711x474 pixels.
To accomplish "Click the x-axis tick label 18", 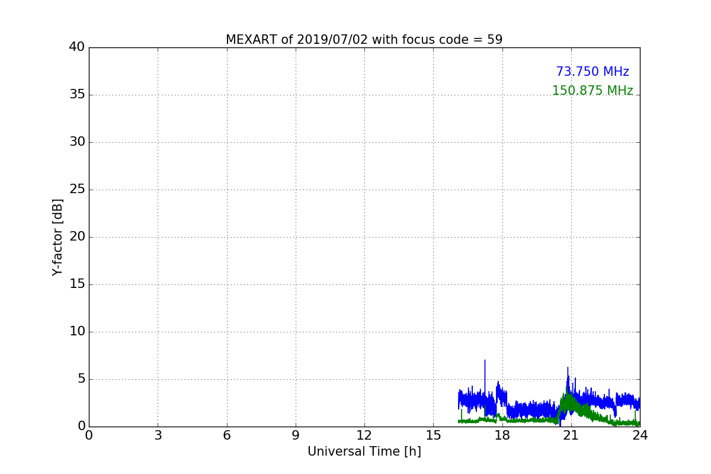I will [x=502, y=435].
